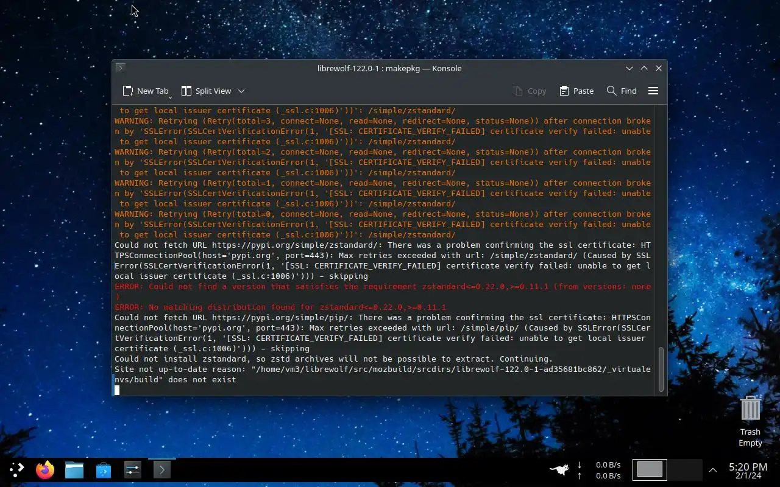
Task: Click the Split View button
Action: click(x=206, y=91)
